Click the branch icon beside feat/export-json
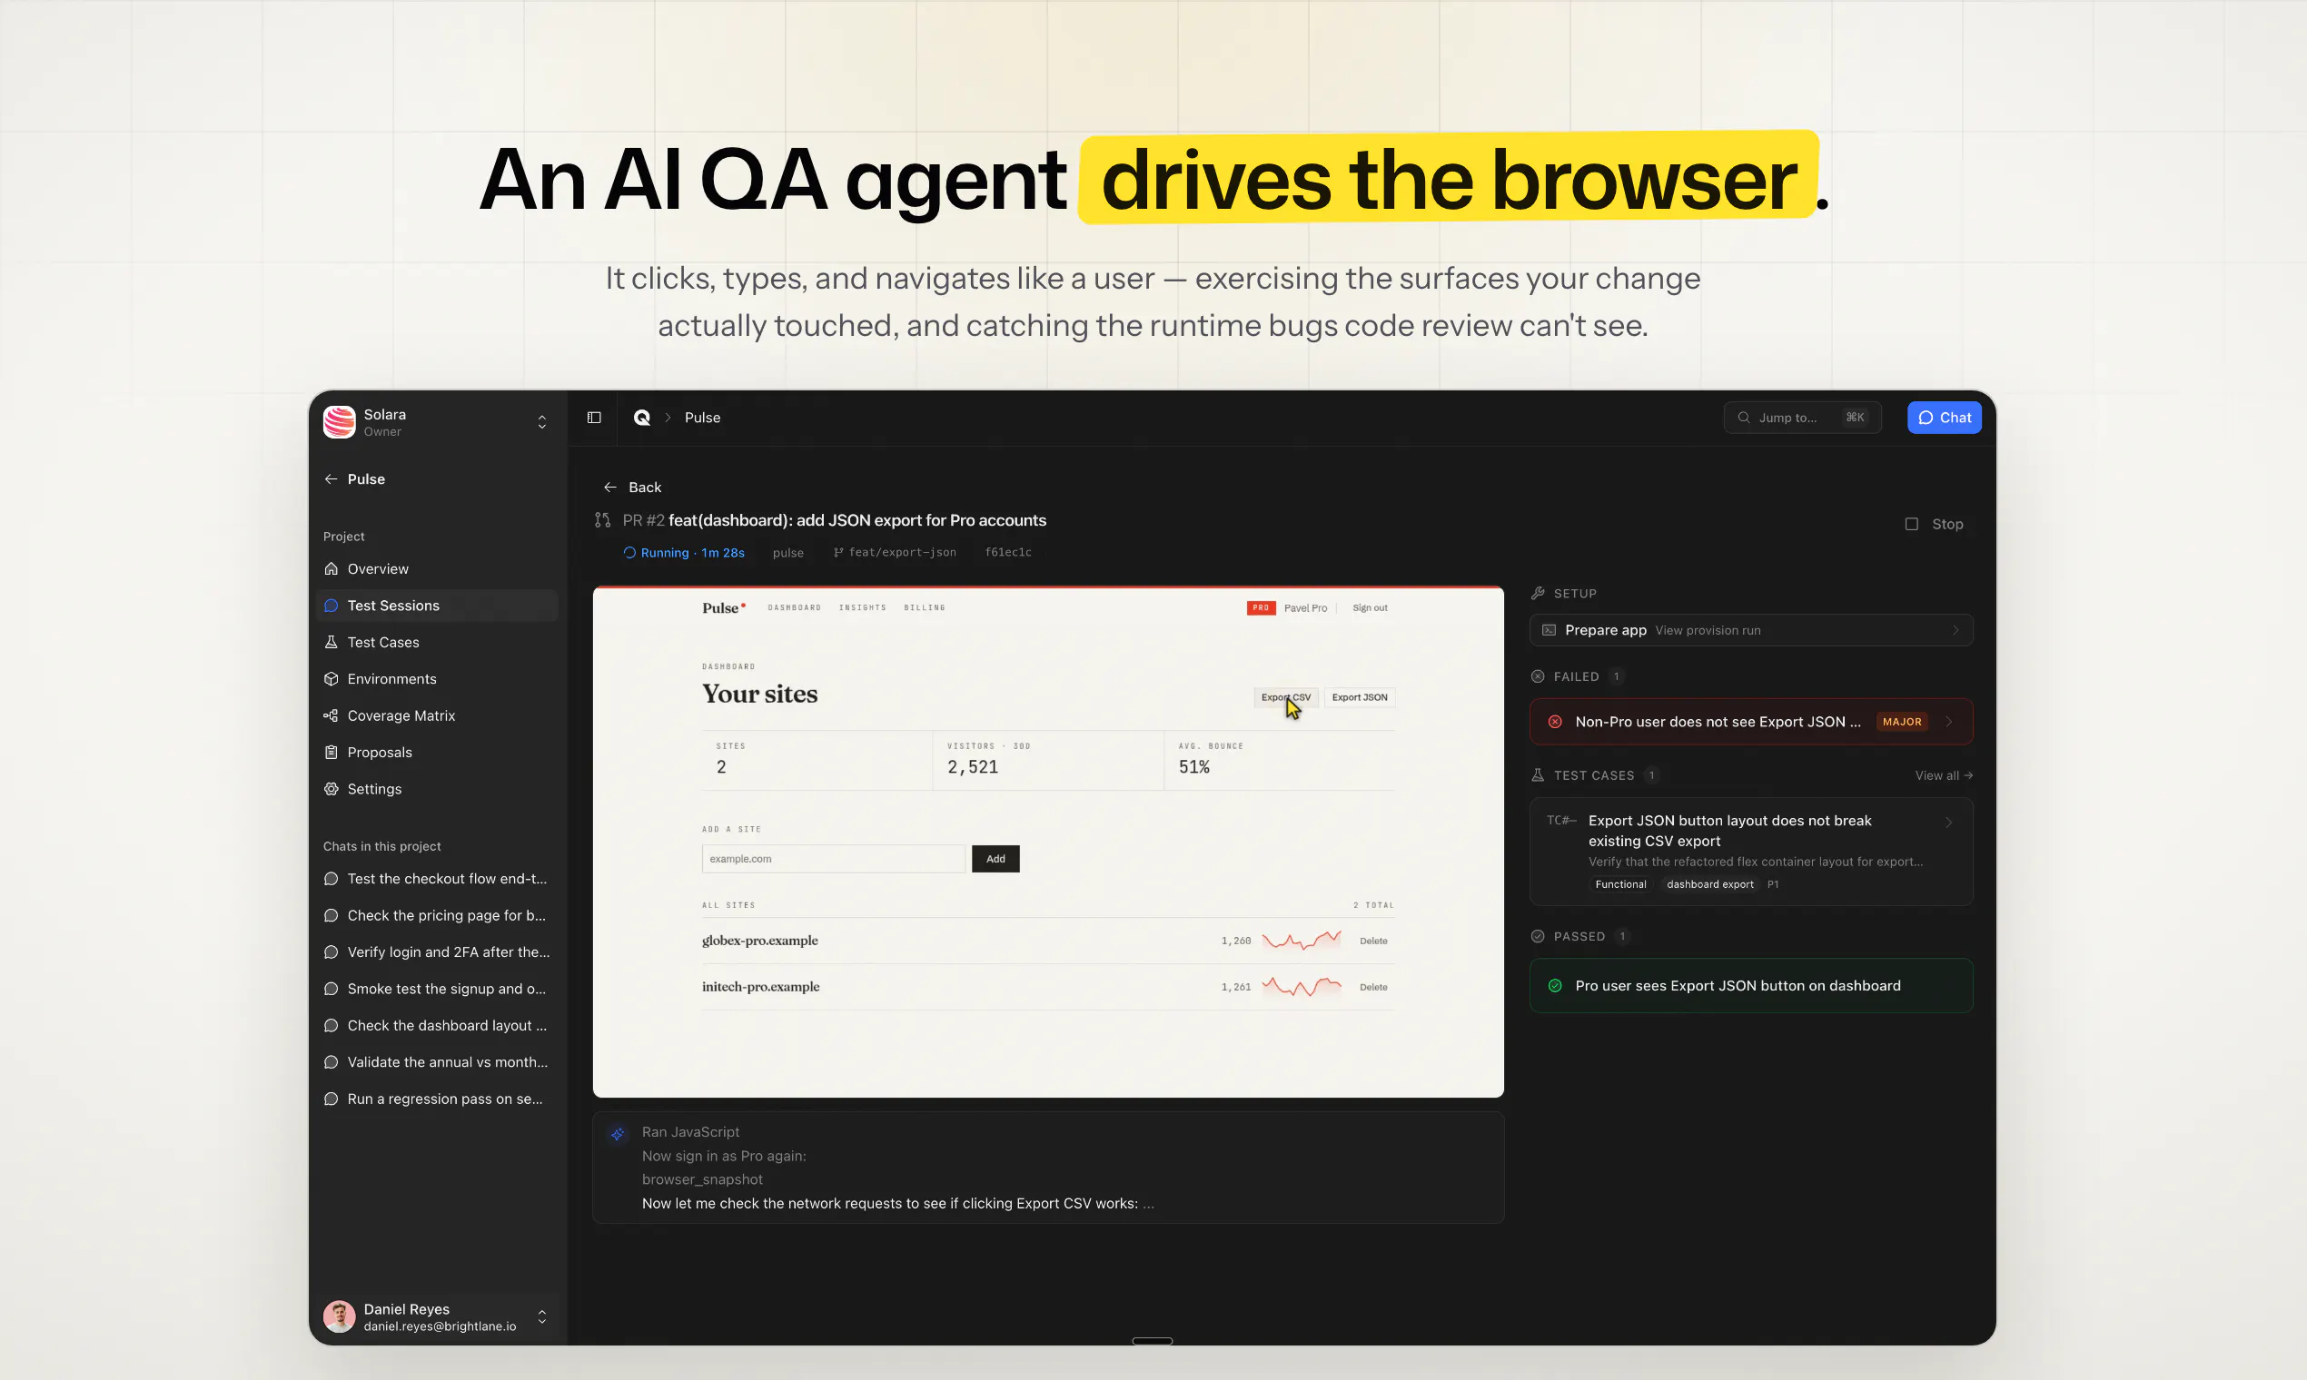 838,552
